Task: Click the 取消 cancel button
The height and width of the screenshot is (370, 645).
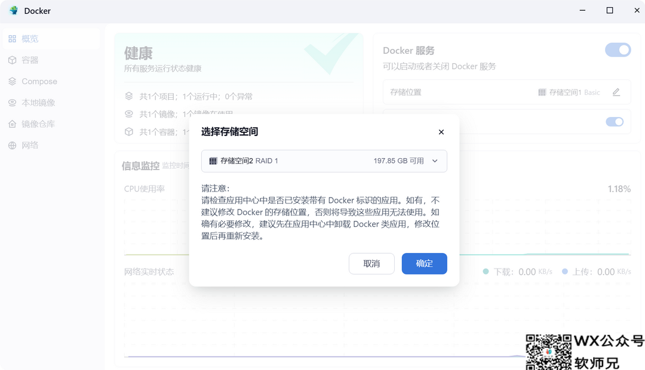Action: [x=371, y=264]
